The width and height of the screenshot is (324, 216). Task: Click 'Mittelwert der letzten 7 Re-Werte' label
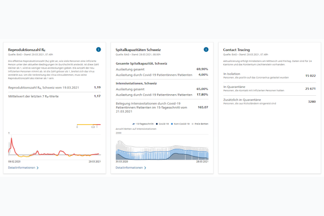[33, 96]
